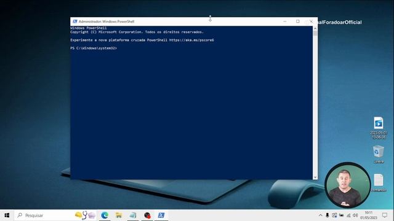Viewport: 394px width, 221px height.
Task: Open the screen capture tray icon
Action: coord(334,215)
